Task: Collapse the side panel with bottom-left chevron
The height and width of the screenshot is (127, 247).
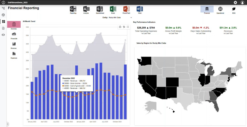Action: pyautogui.click(x=8, y=124)
